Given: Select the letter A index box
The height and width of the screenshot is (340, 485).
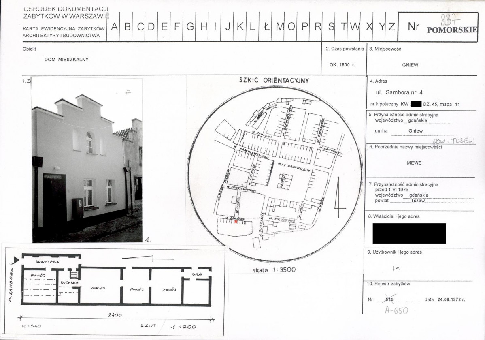Looking at the screenshot, I should (x=114, y=27).
